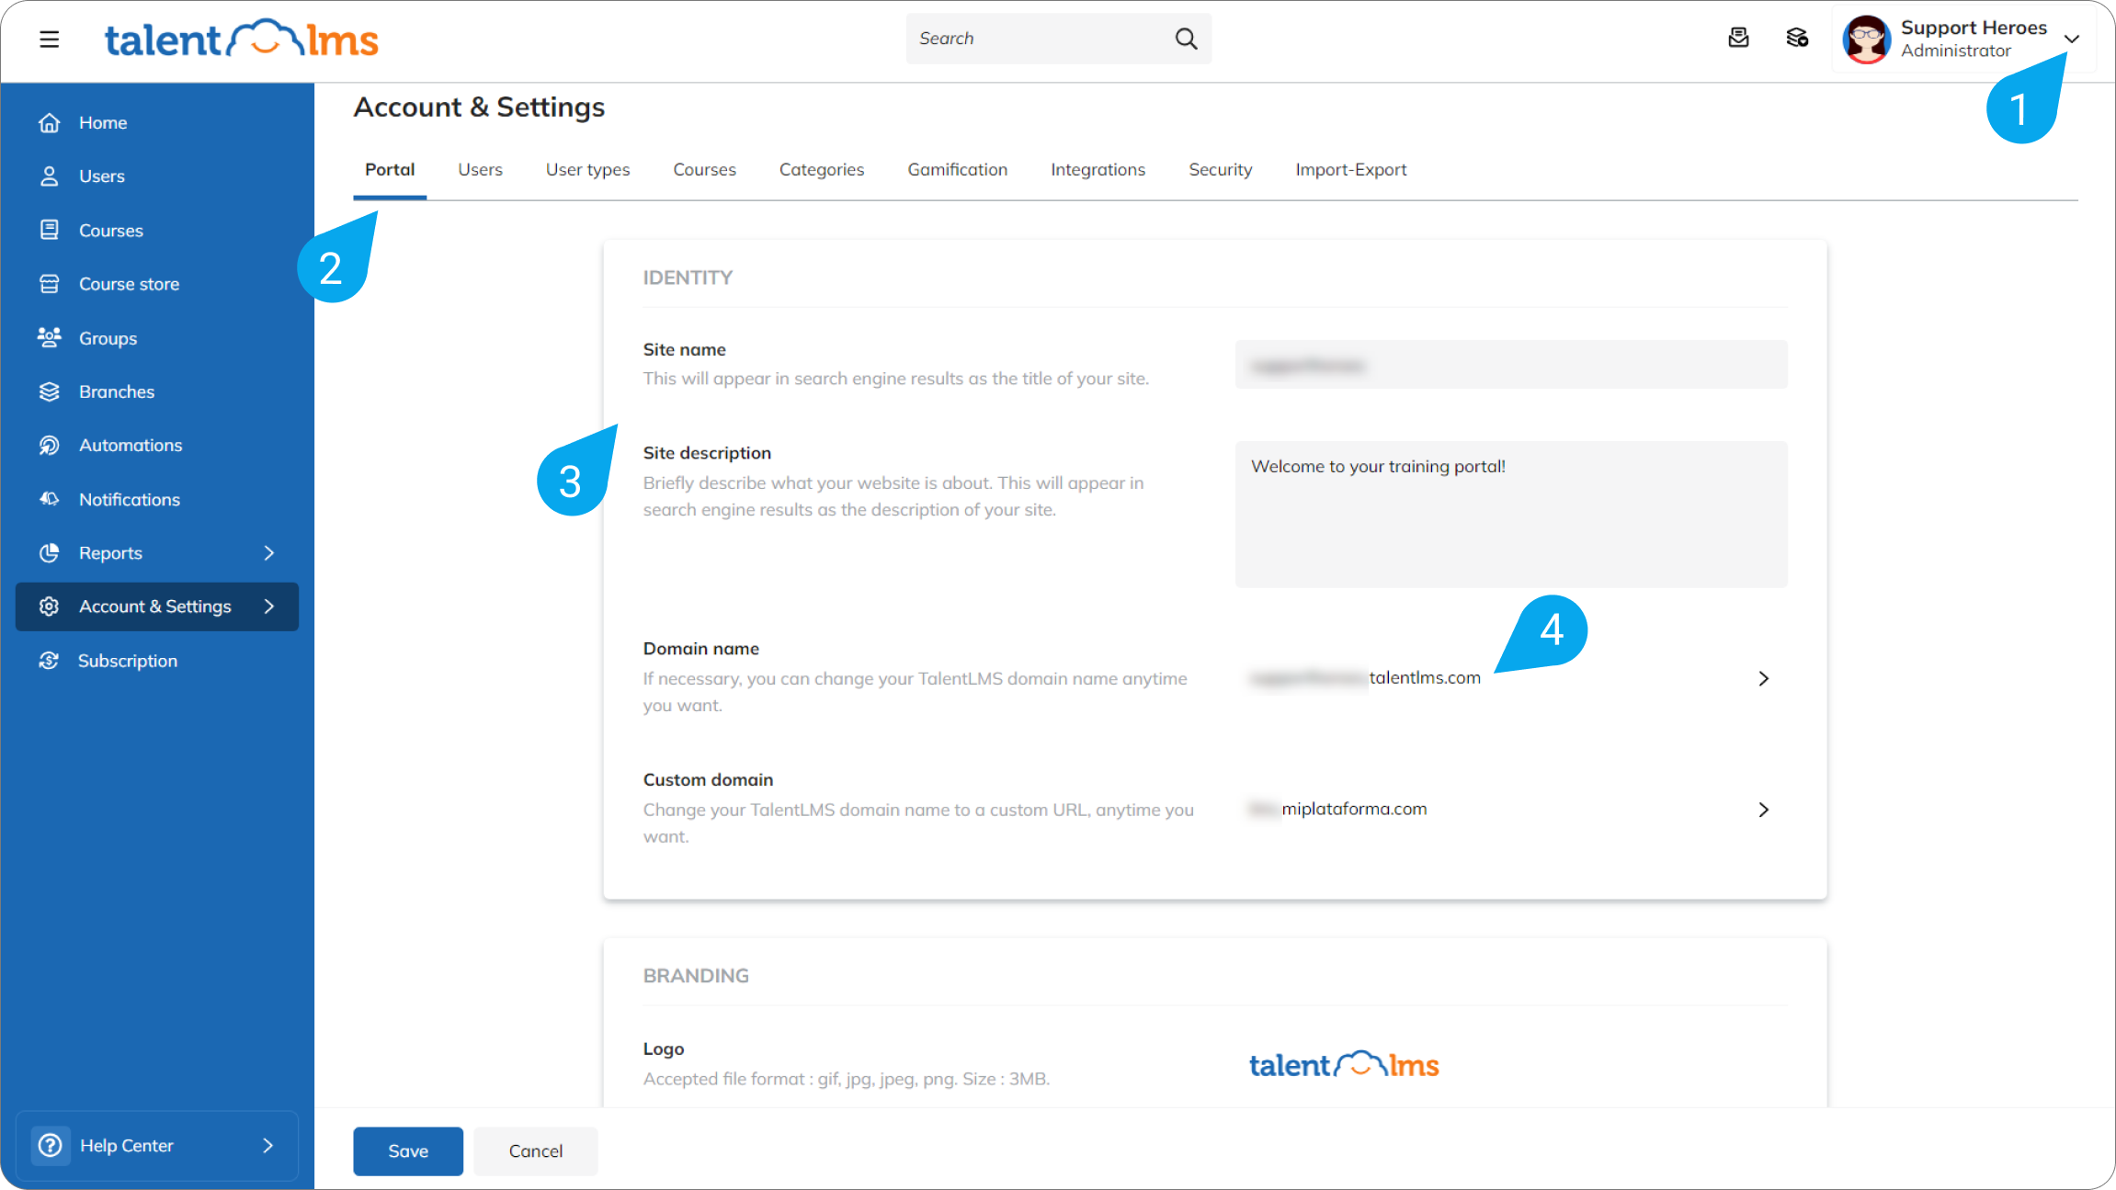Screen dimensions: 2116x1190
Task: Expand the Reports submenu chevron
Action: pos(269,553)
